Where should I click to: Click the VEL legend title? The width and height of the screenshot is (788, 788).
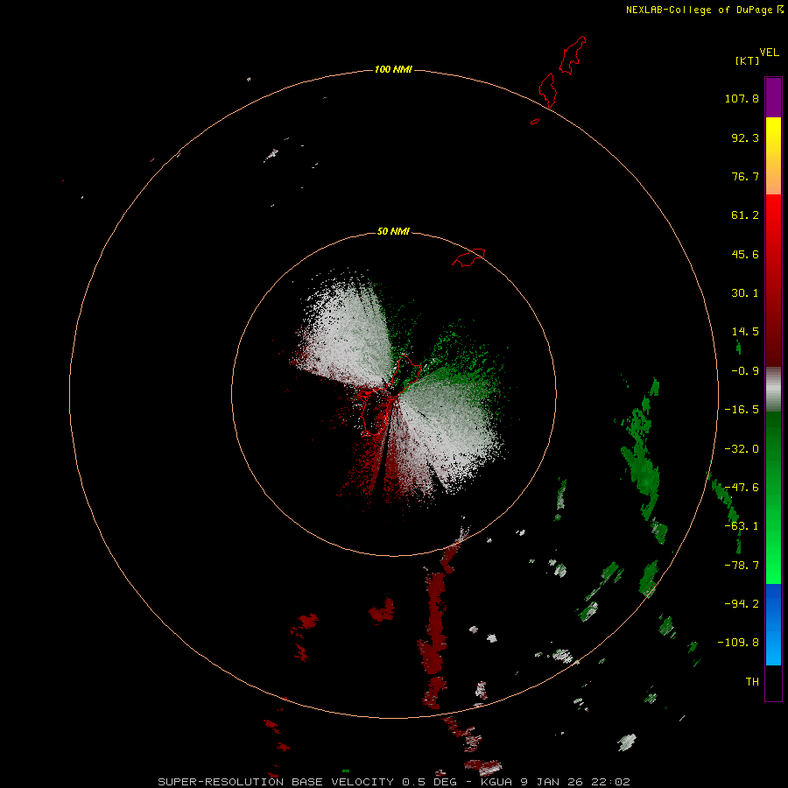click(769, 53)
